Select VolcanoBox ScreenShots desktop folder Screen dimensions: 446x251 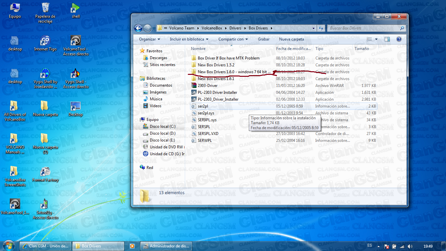coord(15,176)
